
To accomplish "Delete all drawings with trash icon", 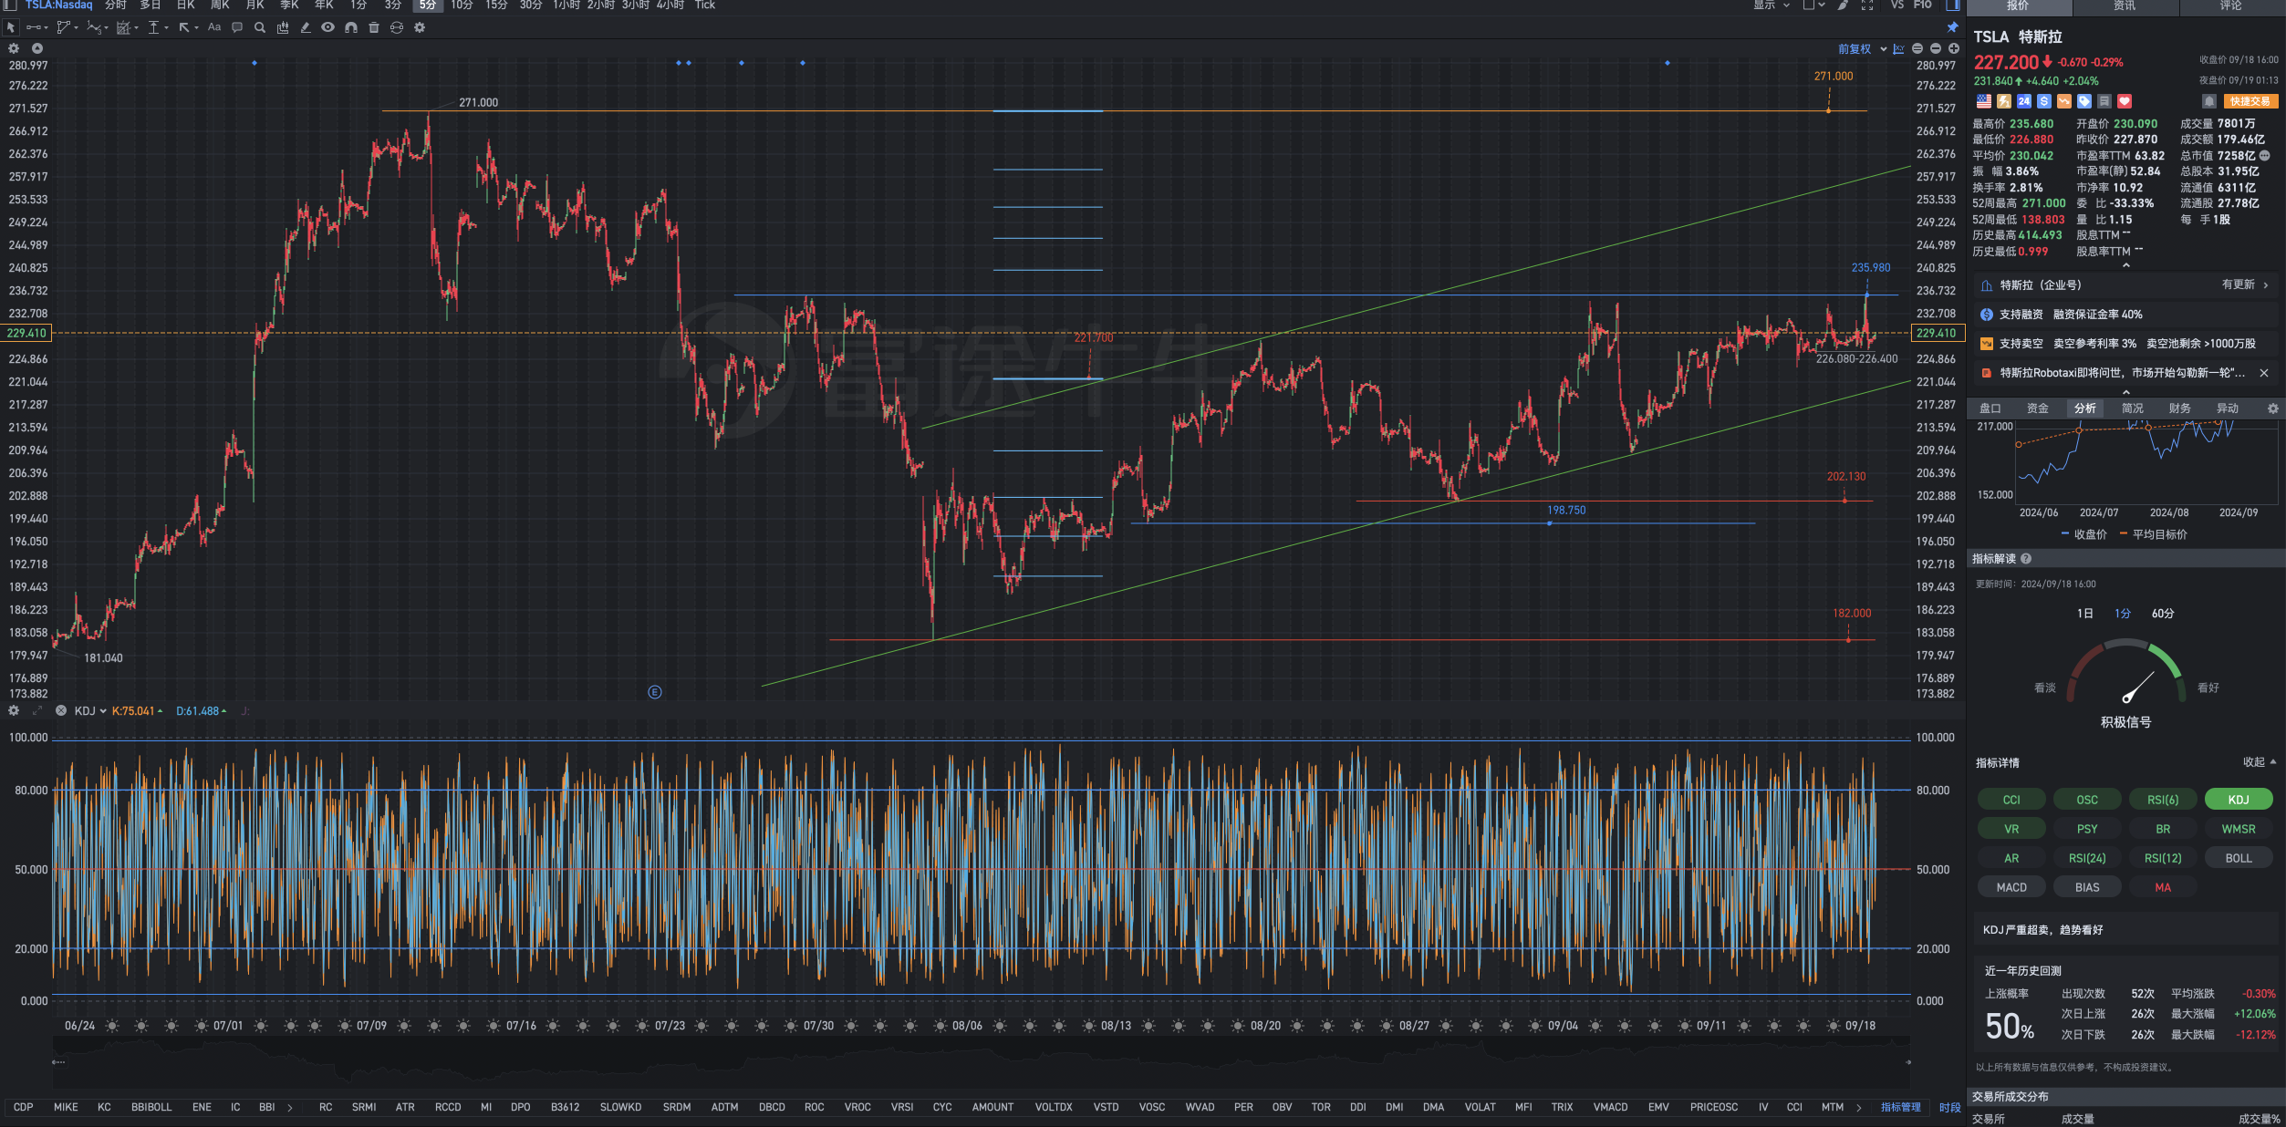I will [x=374, y=27].
